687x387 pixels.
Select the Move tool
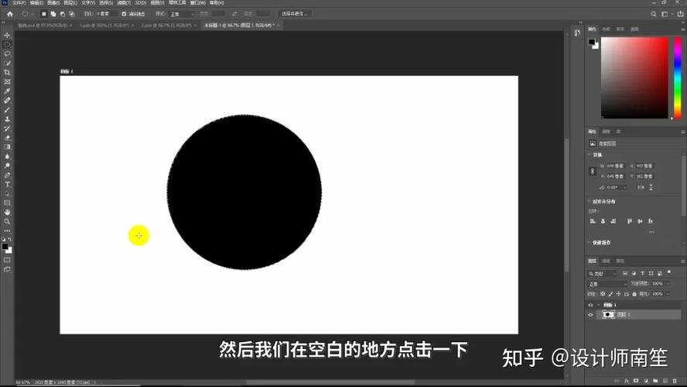pyautogui.click(x=7, y=36)
